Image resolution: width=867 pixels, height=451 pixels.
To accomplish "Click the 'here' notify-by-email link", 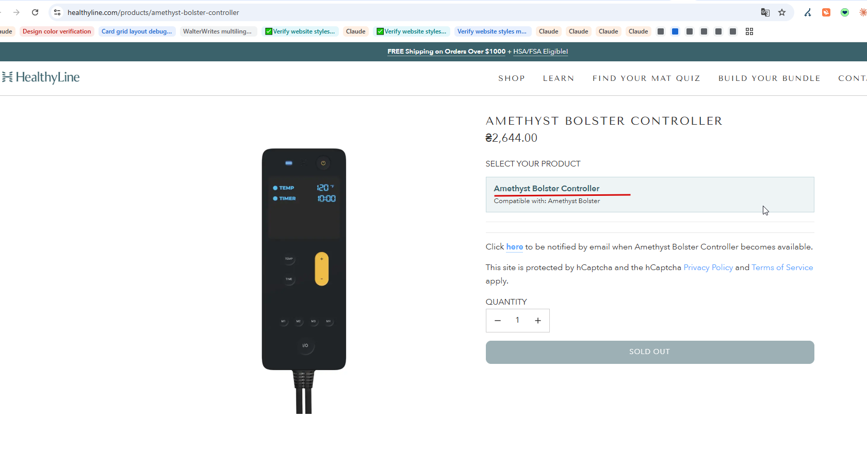I will coord(514,247).
